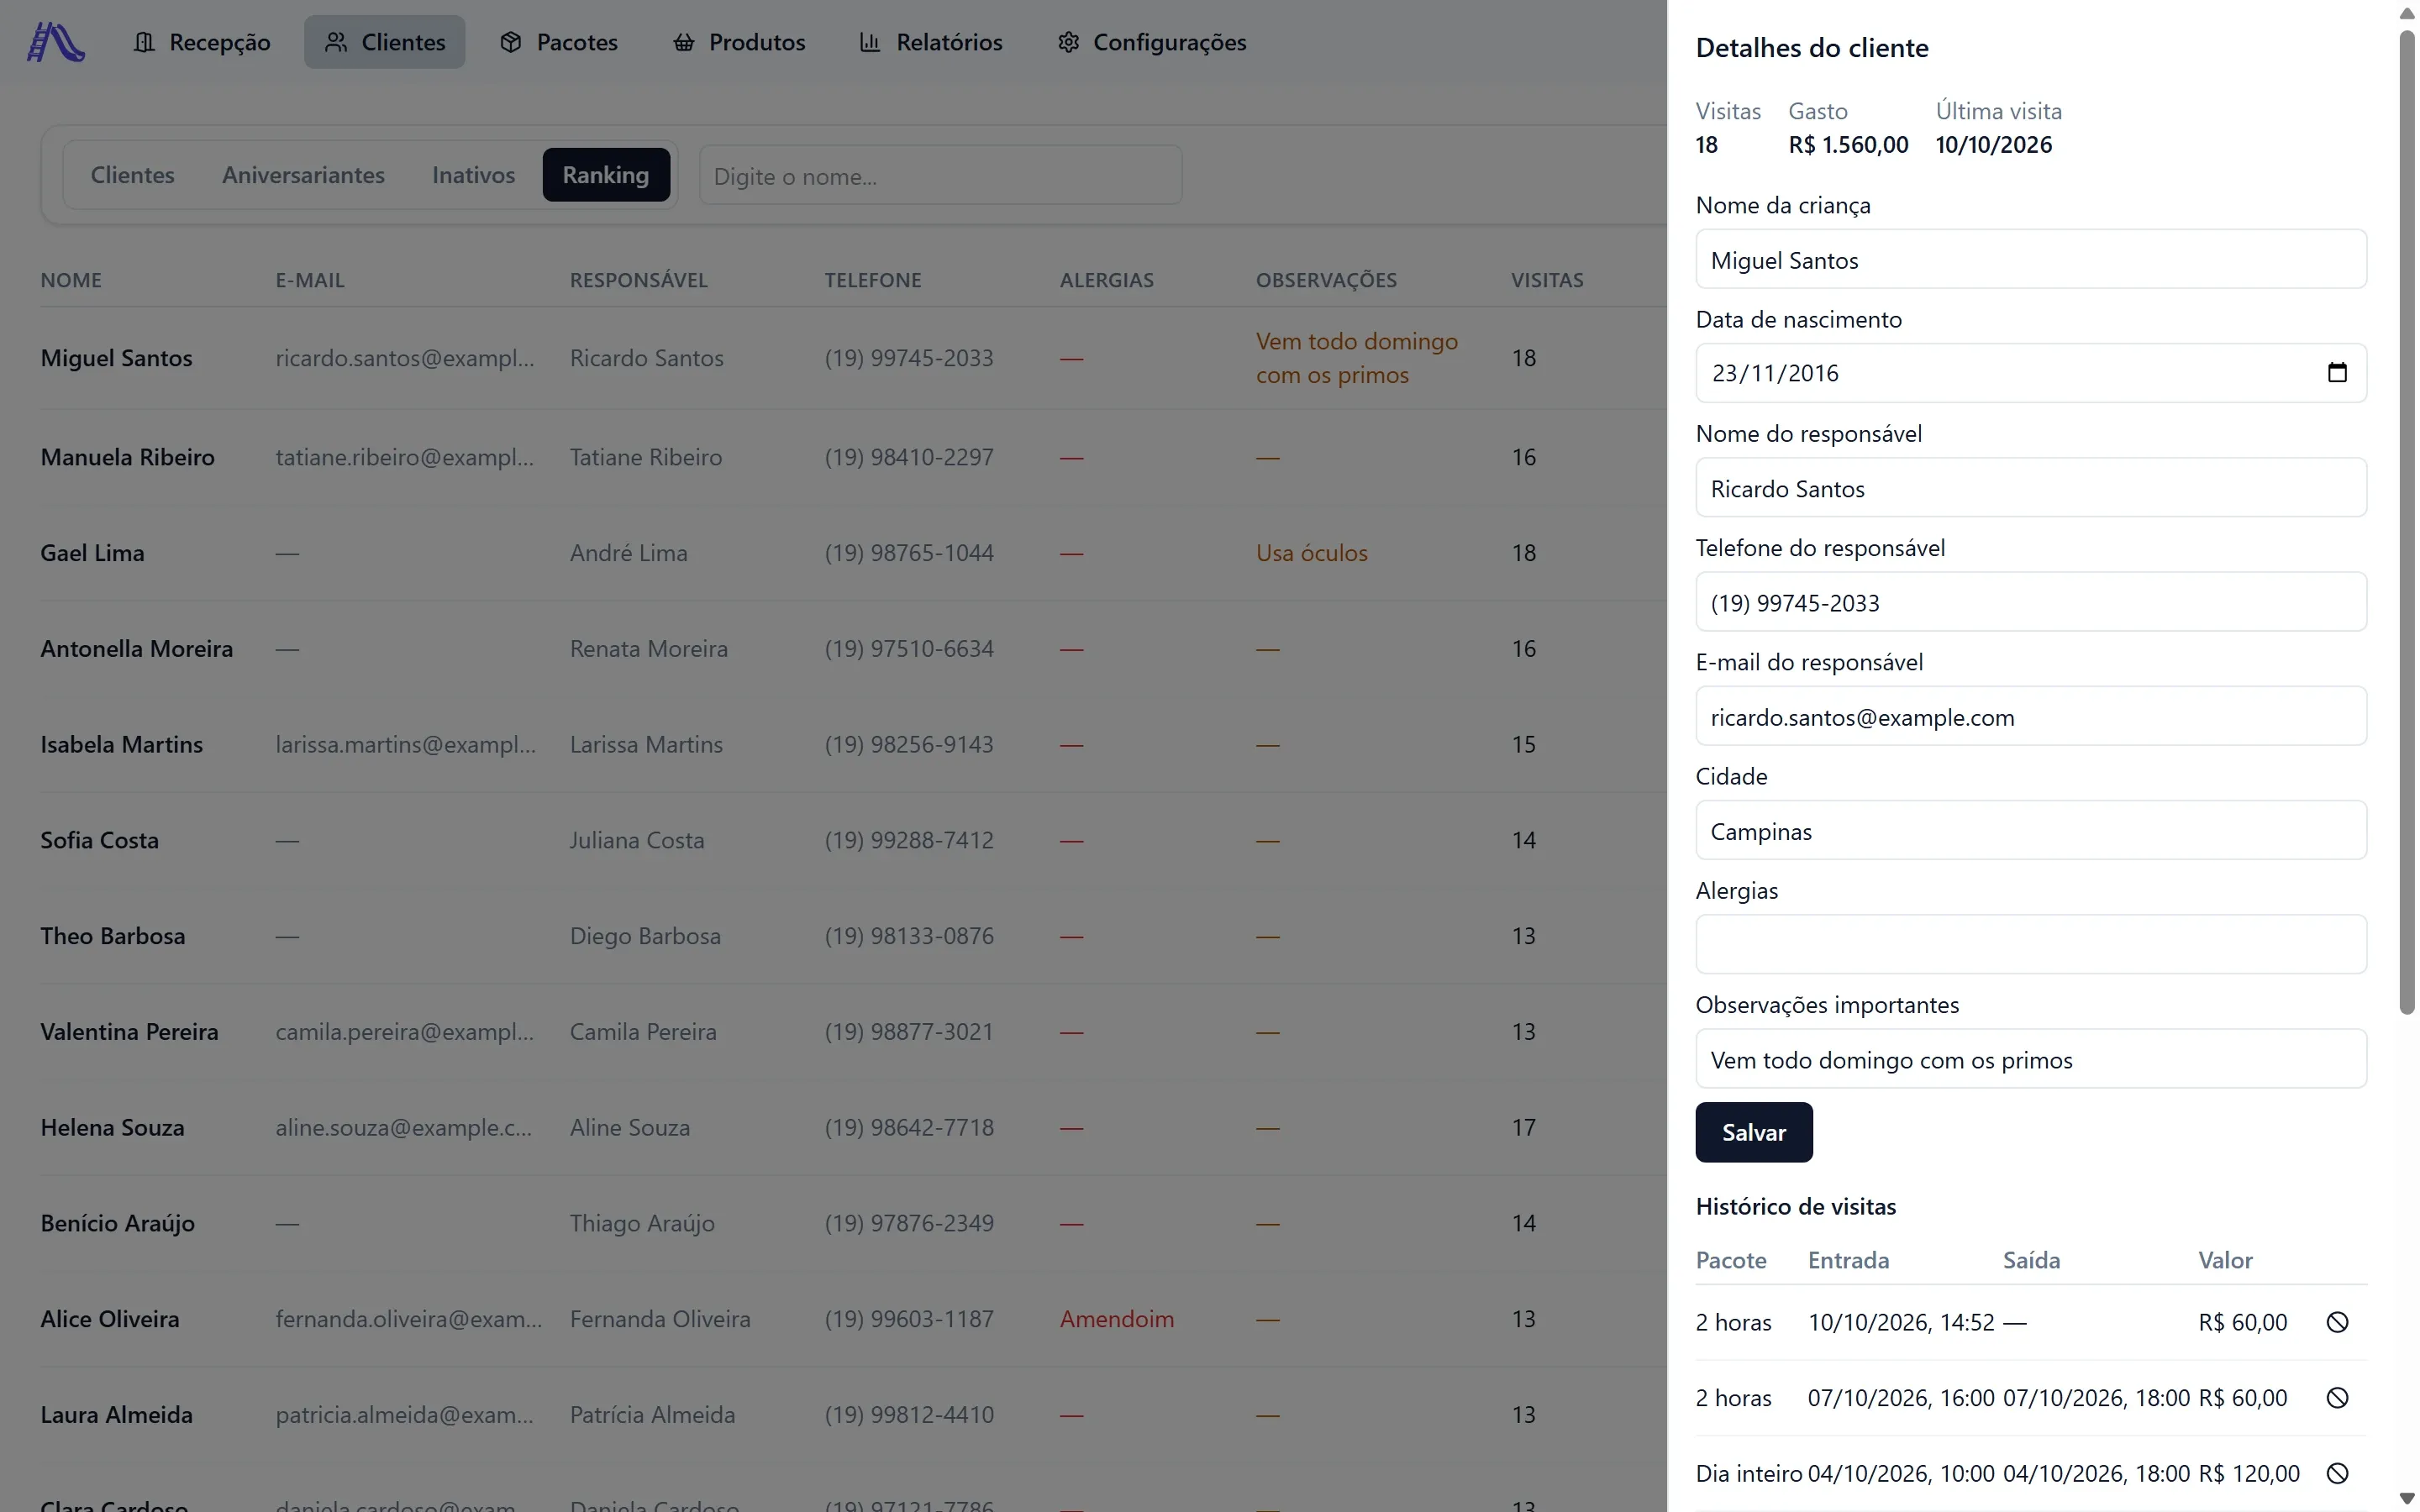Select the Gael Lima row
Screen dimensions: 2420x1512
853,553
